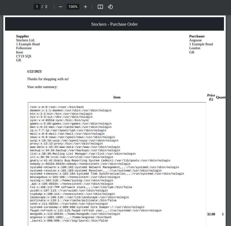This screenshot has width=231, height=226.
Task: Click the zoom out minus icon
Action: 61,7
